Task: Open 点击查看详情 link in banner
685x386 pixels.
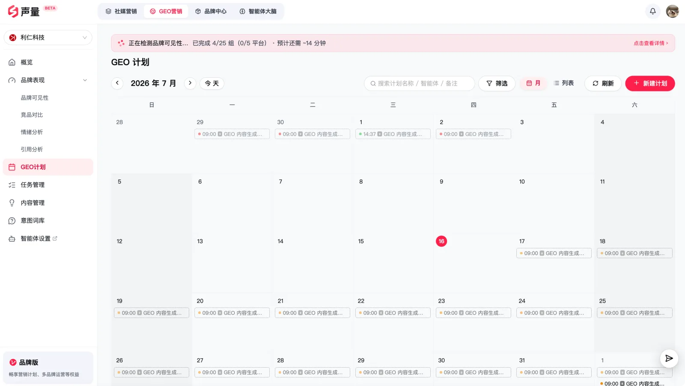Action: tap(651, 43)
